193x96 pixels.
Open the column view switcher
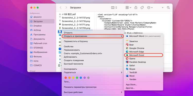click(x=114, y=8)
